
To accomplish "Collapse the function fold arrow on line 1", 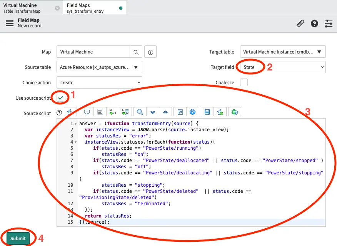I will pyautogui.click(x=76, y=124).
